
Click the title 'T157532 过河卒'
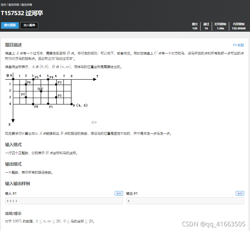pyautogui.click(x=22, y=13)
